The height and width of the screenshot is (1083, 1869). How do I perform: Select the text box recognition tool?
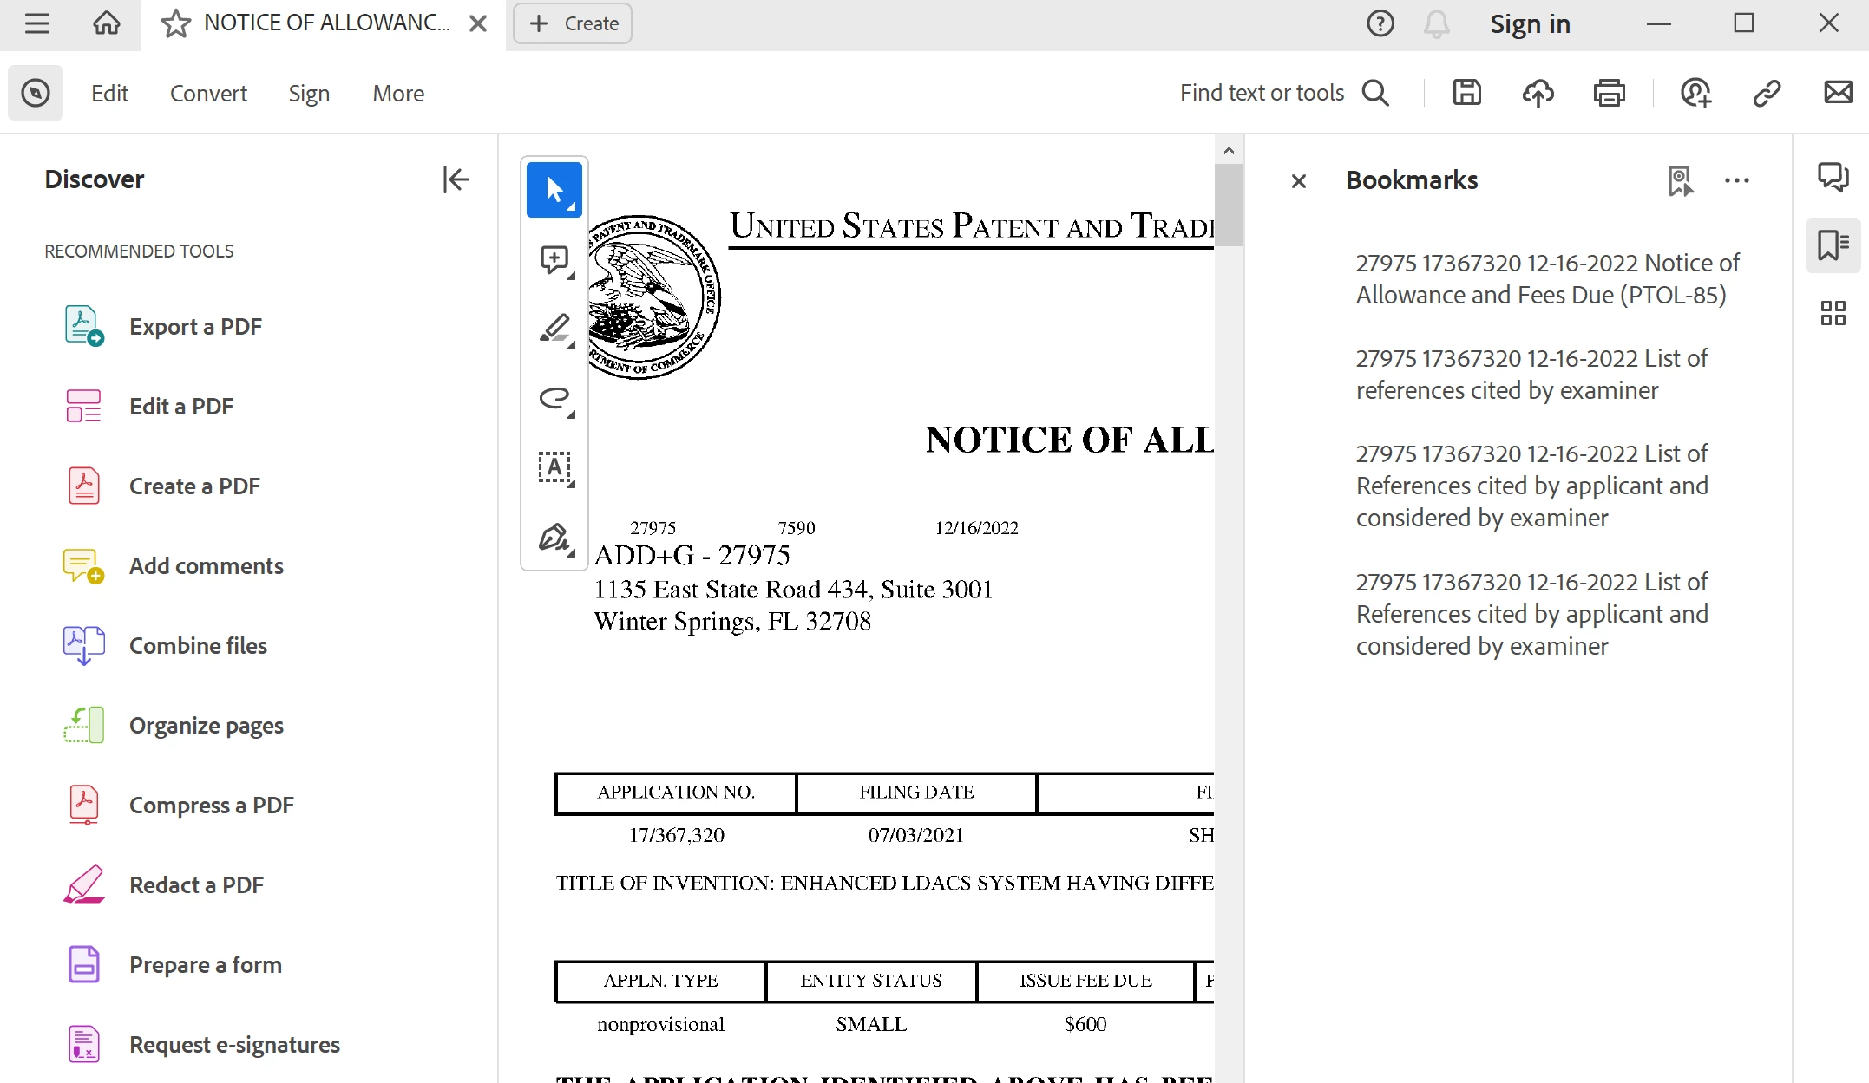(554, 467)
